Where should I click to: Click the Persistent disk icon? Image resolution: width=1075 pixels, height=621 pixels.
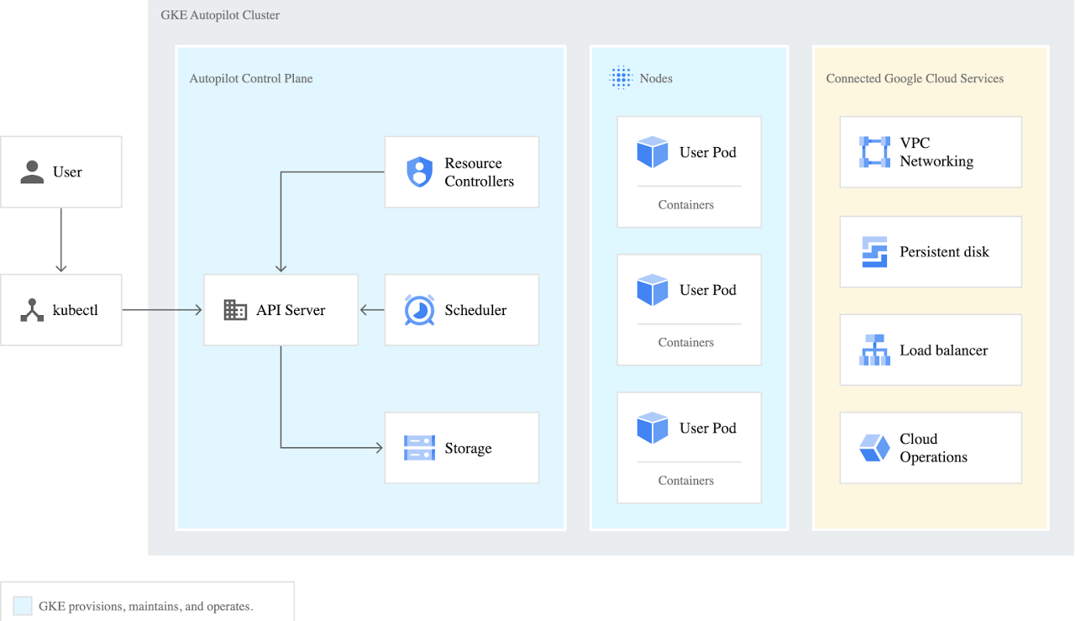coord(874,252)
